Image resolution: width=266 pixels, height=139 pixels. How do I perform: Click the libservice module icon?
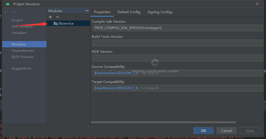[56, 24]
